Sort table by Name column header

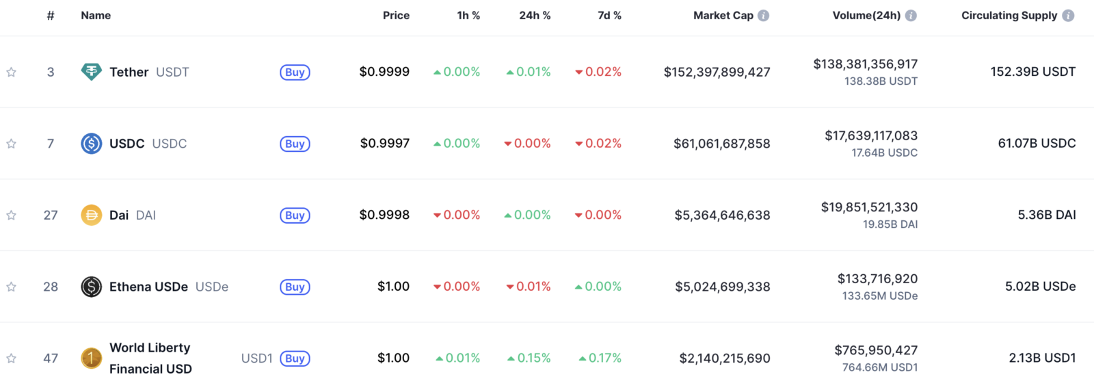[96, 15]
